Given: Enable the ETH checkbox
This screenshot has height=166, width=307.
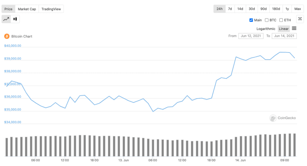Looking at the screenshot, I should (x=281, y=20).
